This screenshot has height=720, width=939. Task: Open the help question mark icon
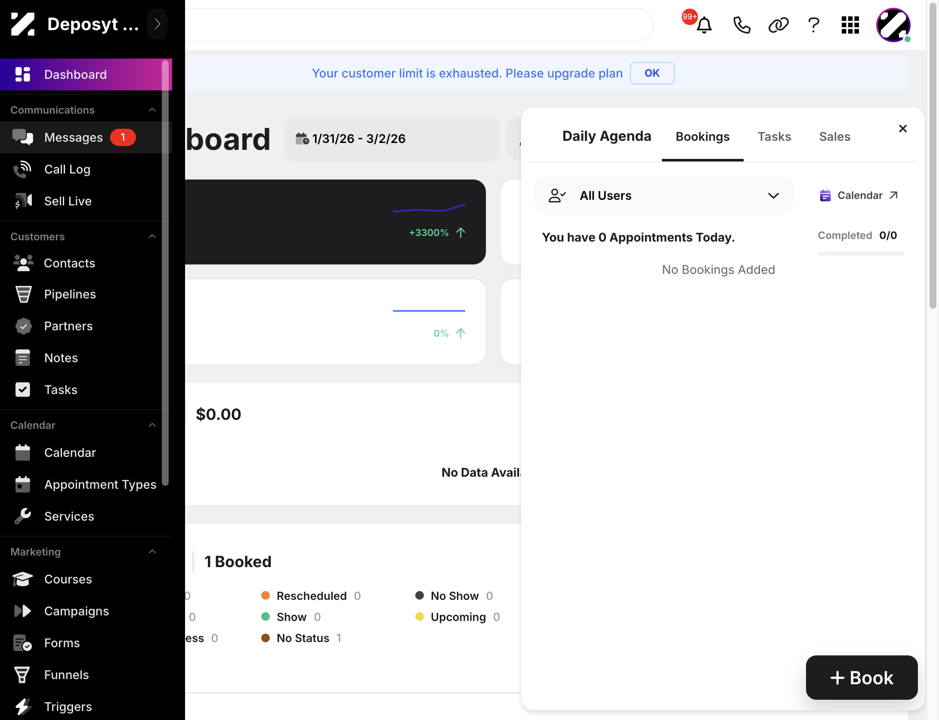(x=813, y=25)
